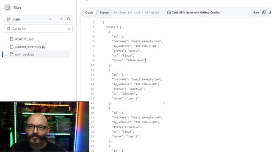The height and width of the screenshot is (152, 271).
Task: Click the presenter webcam video overlay
Action: (44, 127)
